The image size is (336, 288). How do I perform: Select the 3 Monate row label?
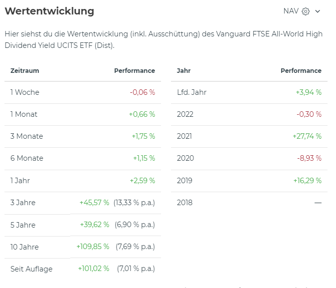click(x=27, y=136)
